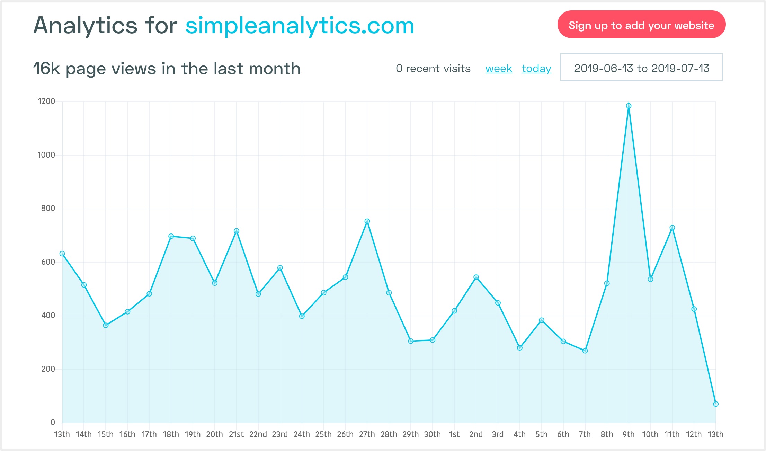
Task: Click the first 13th data point on the chart
Action: tap(62, 254)
